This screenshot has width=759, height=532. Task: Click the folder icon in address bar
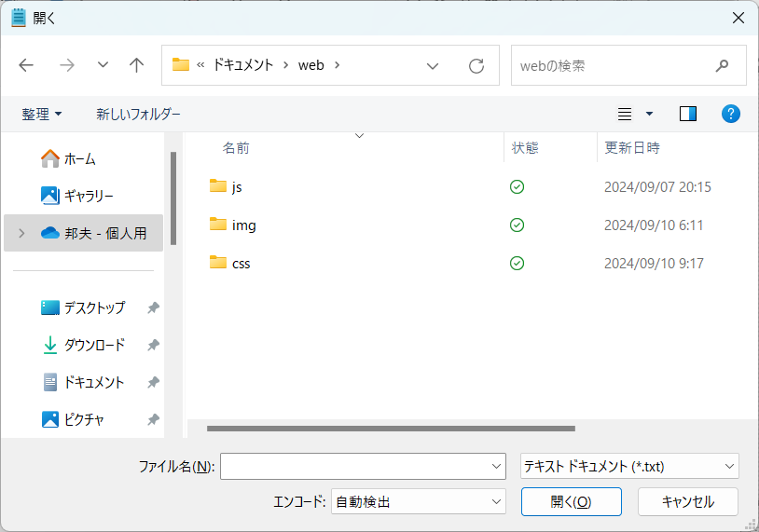181,65
